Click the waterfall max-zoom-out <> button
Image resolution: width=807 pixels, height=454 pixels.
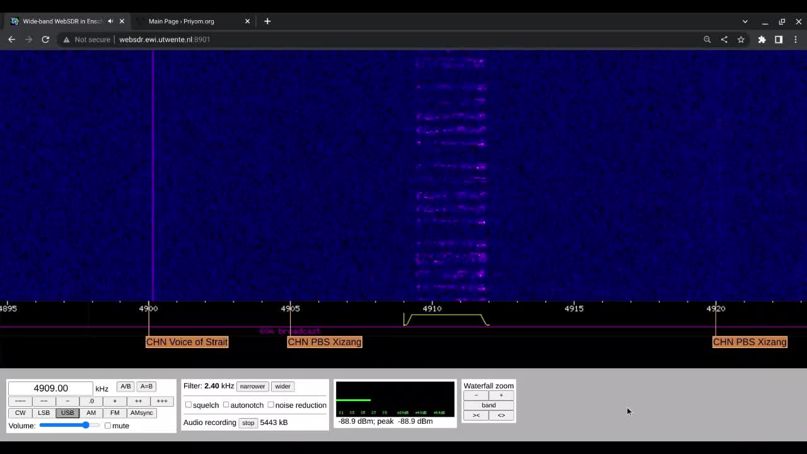pos(501,416)
